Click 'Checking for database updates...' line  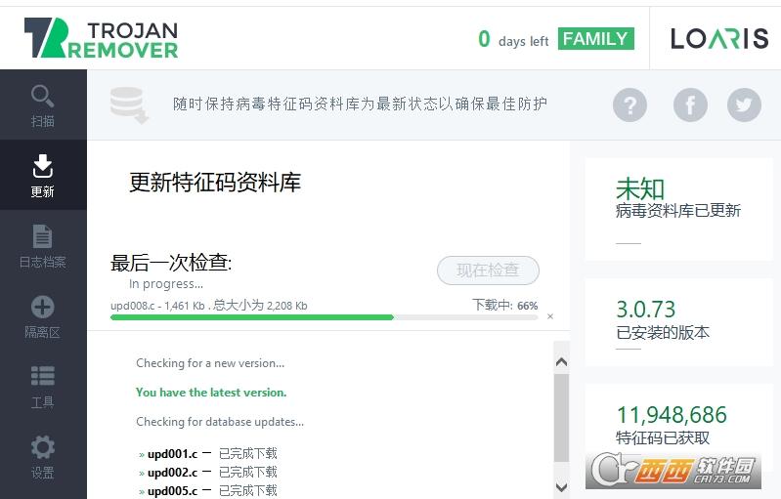pos(220,422)
